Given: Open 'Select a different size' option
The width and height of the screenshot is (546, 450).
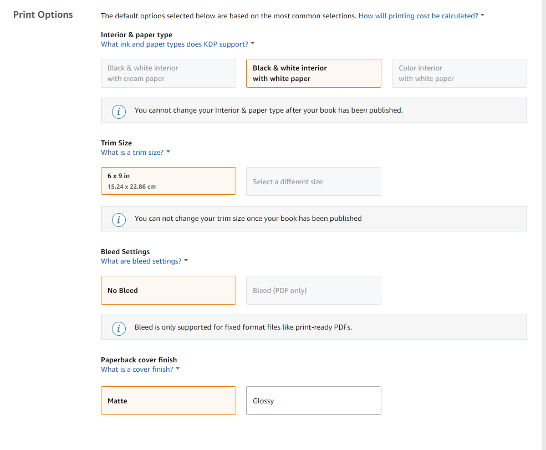Looking at the screenshot, I should pyautogui.click(x=313, y=181).
